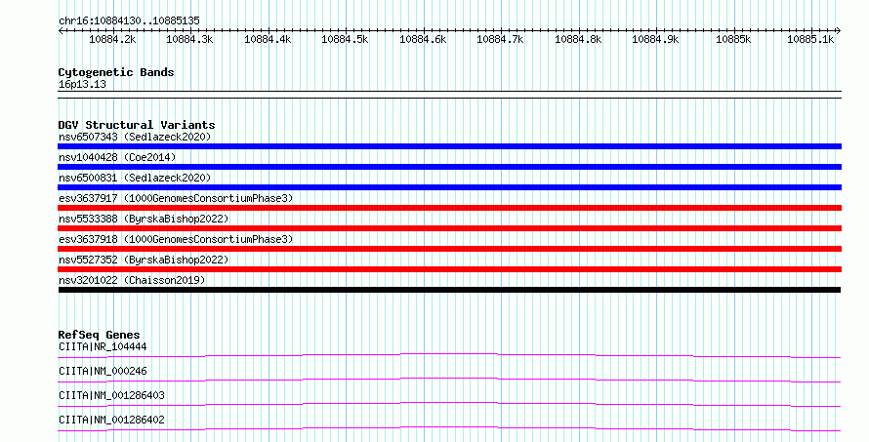Open variant nsv3201022 (Chaisson2019) label
The width and height of the screenshot is (869, 442).
click(132, 280)
